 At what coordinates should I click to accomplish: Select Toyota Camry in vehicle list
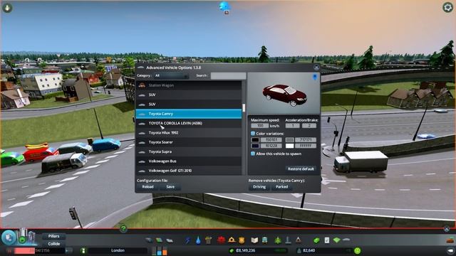pyautogui.click(x=188, y=114)
